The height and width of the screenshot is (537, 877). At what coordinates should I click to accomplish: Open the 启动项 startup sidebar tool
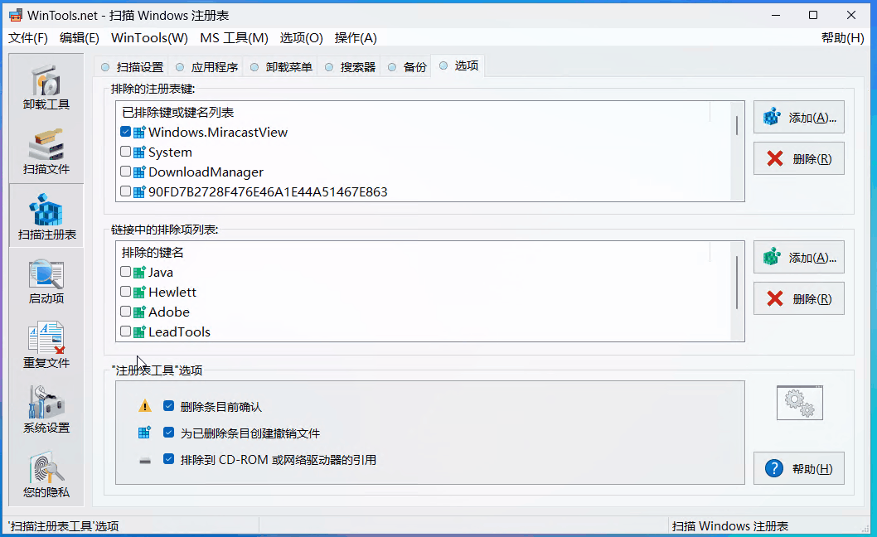pos(46,282)
